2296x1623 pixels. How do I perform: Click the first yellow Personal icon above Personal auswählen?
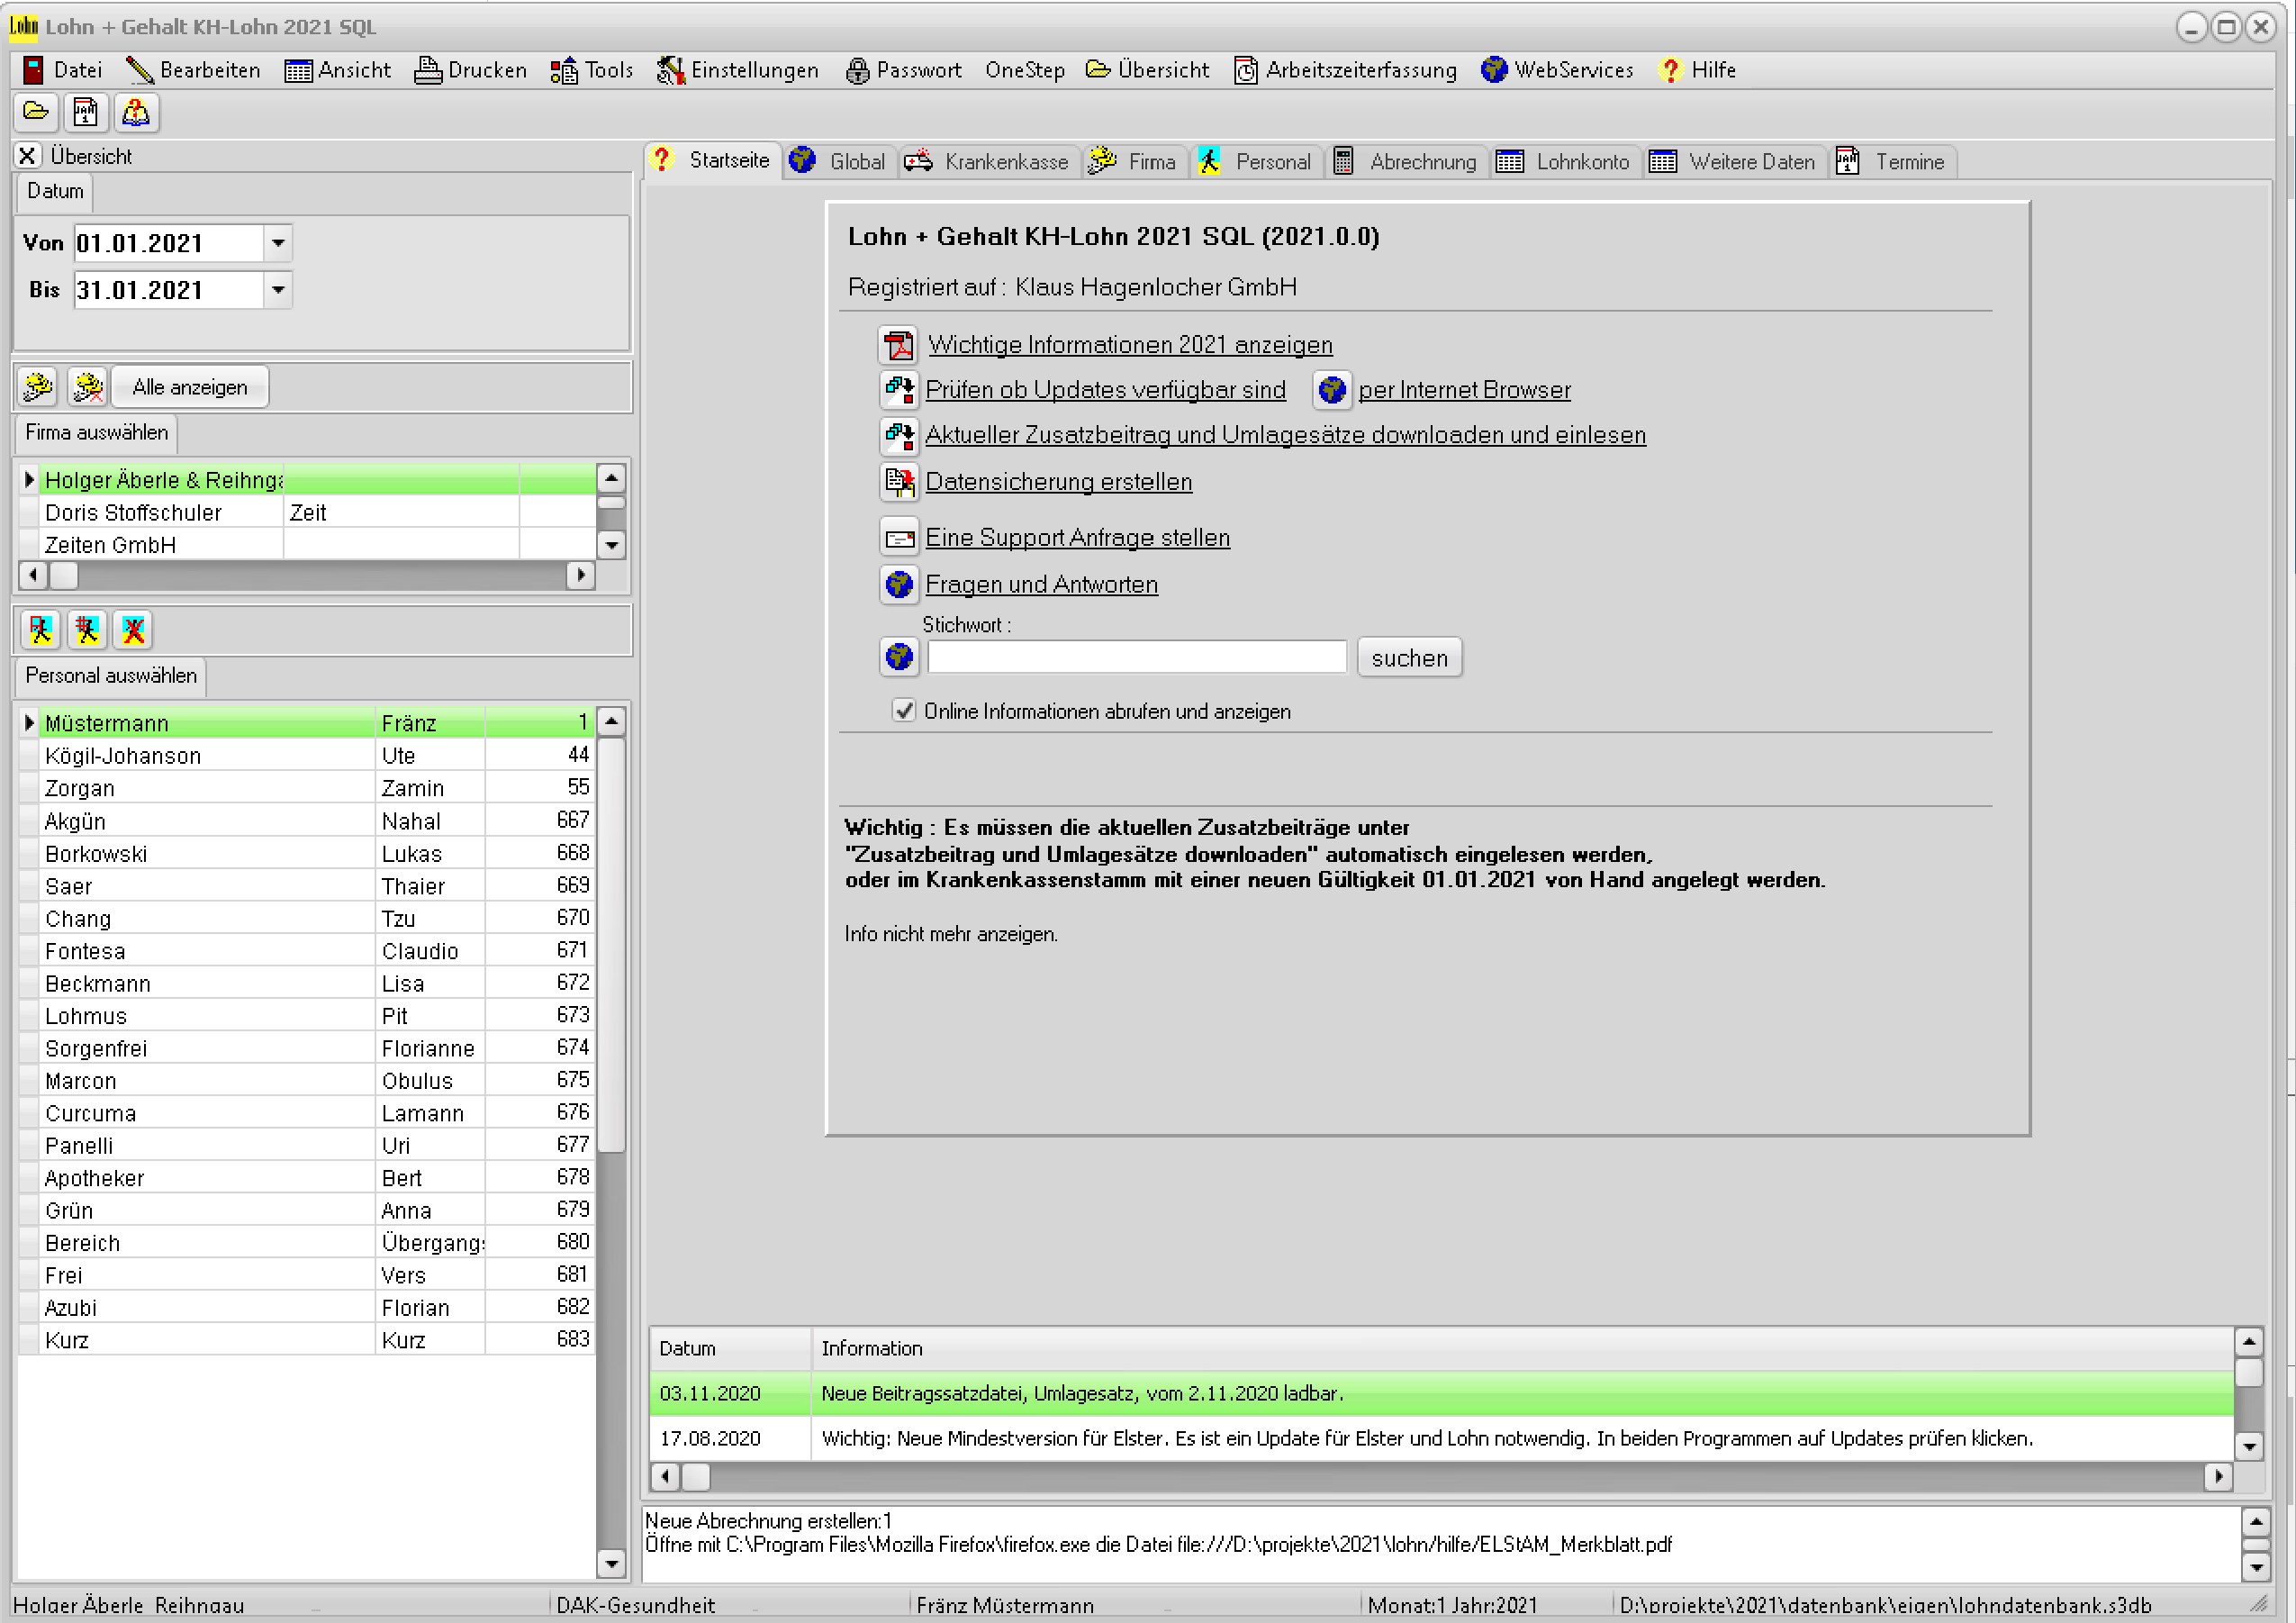click(41, 630)
